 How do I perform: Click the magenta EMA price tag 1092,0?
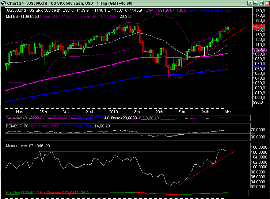coord(260,50)
